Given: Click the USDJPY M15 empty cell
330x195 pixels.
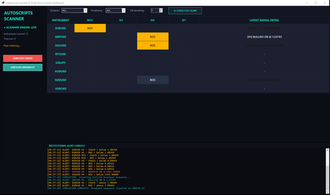Looking at the screenshot, I should (x=90, y=63).
